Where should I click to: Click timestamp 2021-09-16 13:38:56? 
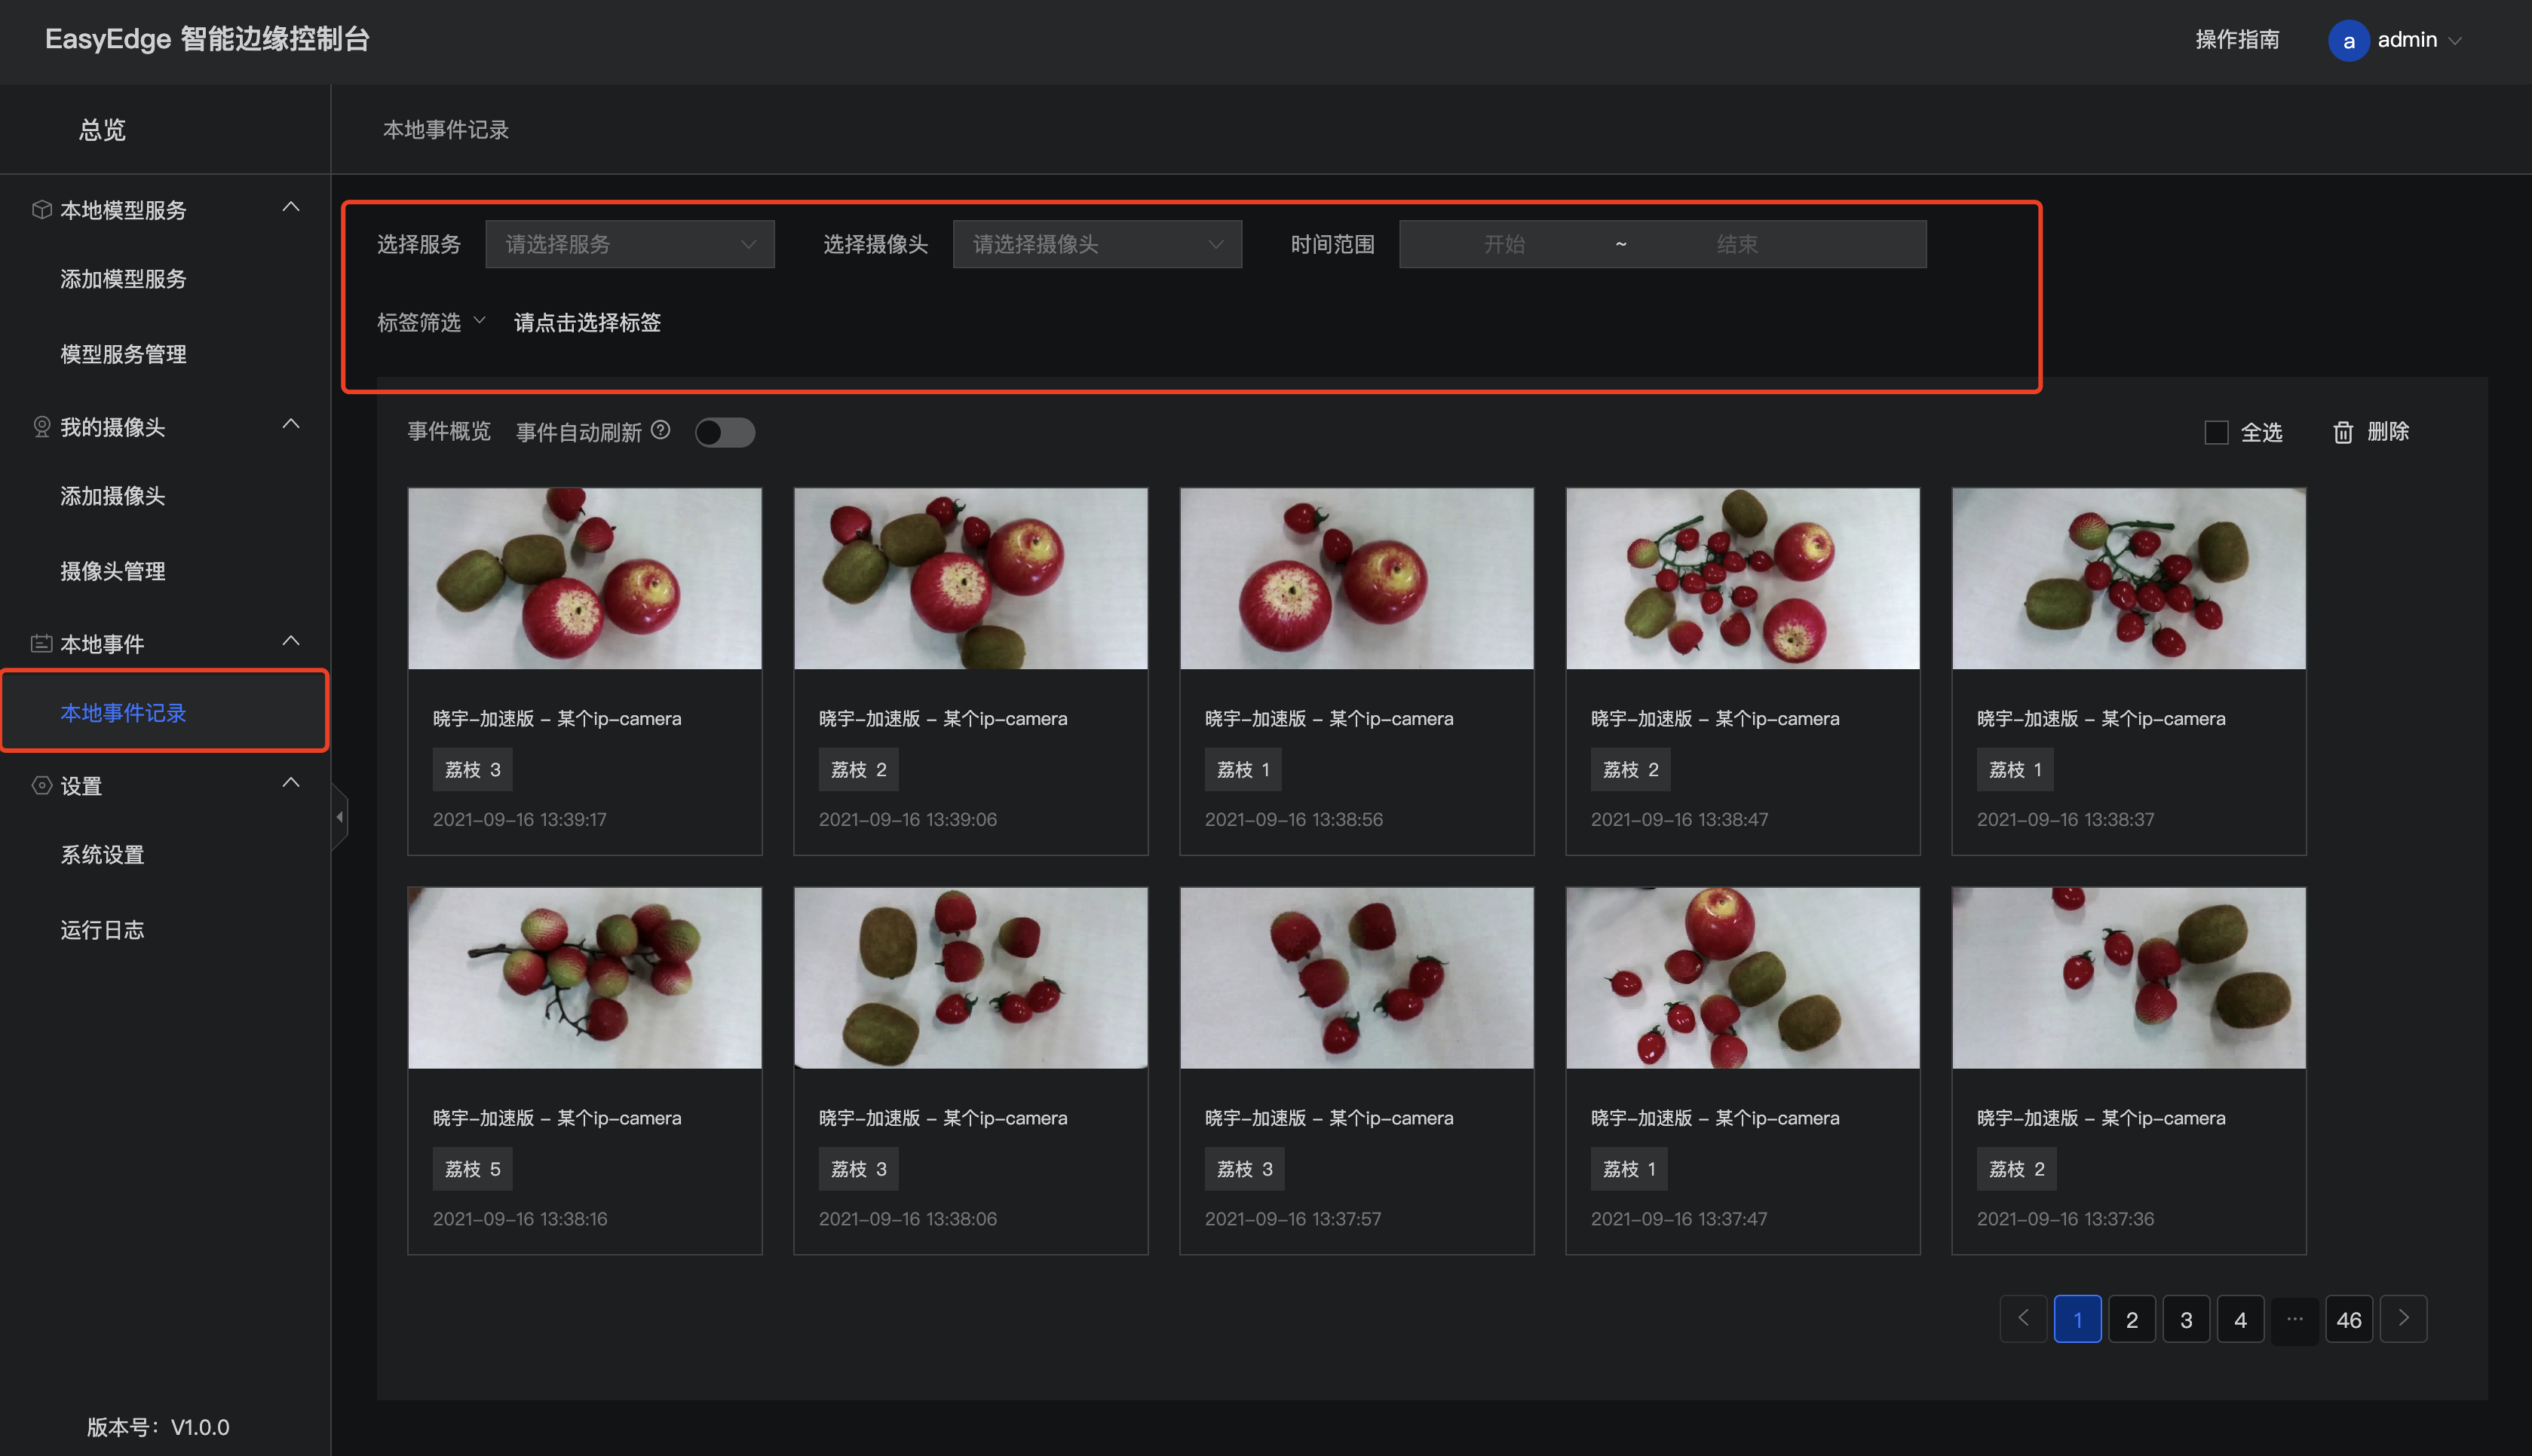(1293, 819)
